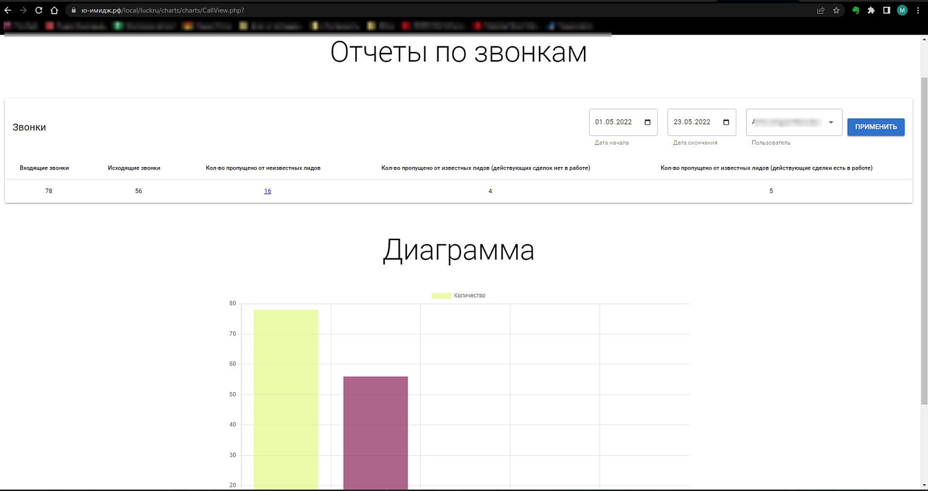This screenshot has width=928, height=491.
Task: Open the side panel icon near the avatar
Action: 886,11
